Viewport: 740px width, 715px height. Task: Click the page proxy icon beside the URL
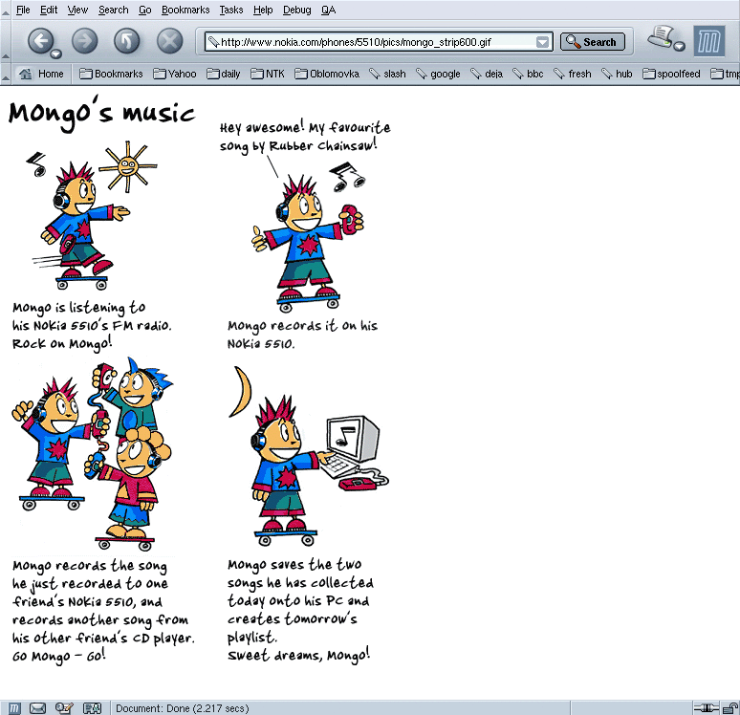click(213, 42)
